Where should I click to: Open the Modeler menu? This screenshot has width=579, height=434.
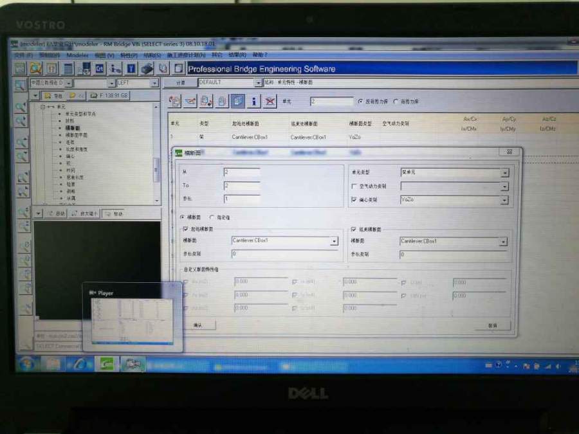pos(77,55)
